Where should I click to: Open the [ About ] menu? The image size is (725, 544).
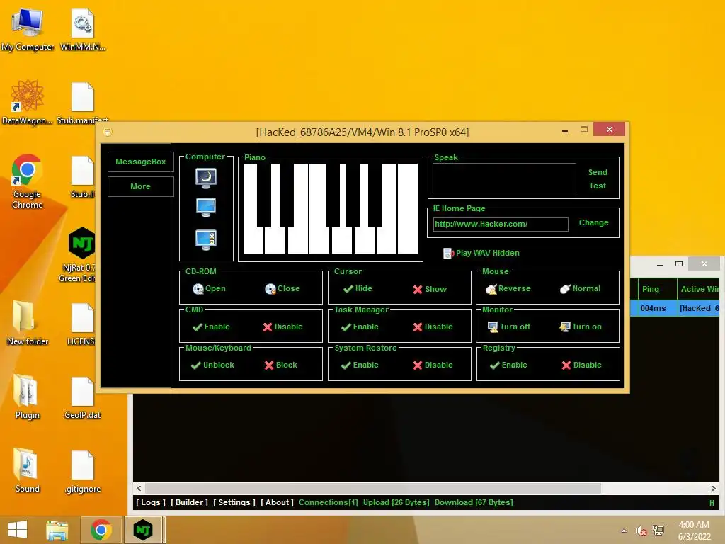pos(277,502)
